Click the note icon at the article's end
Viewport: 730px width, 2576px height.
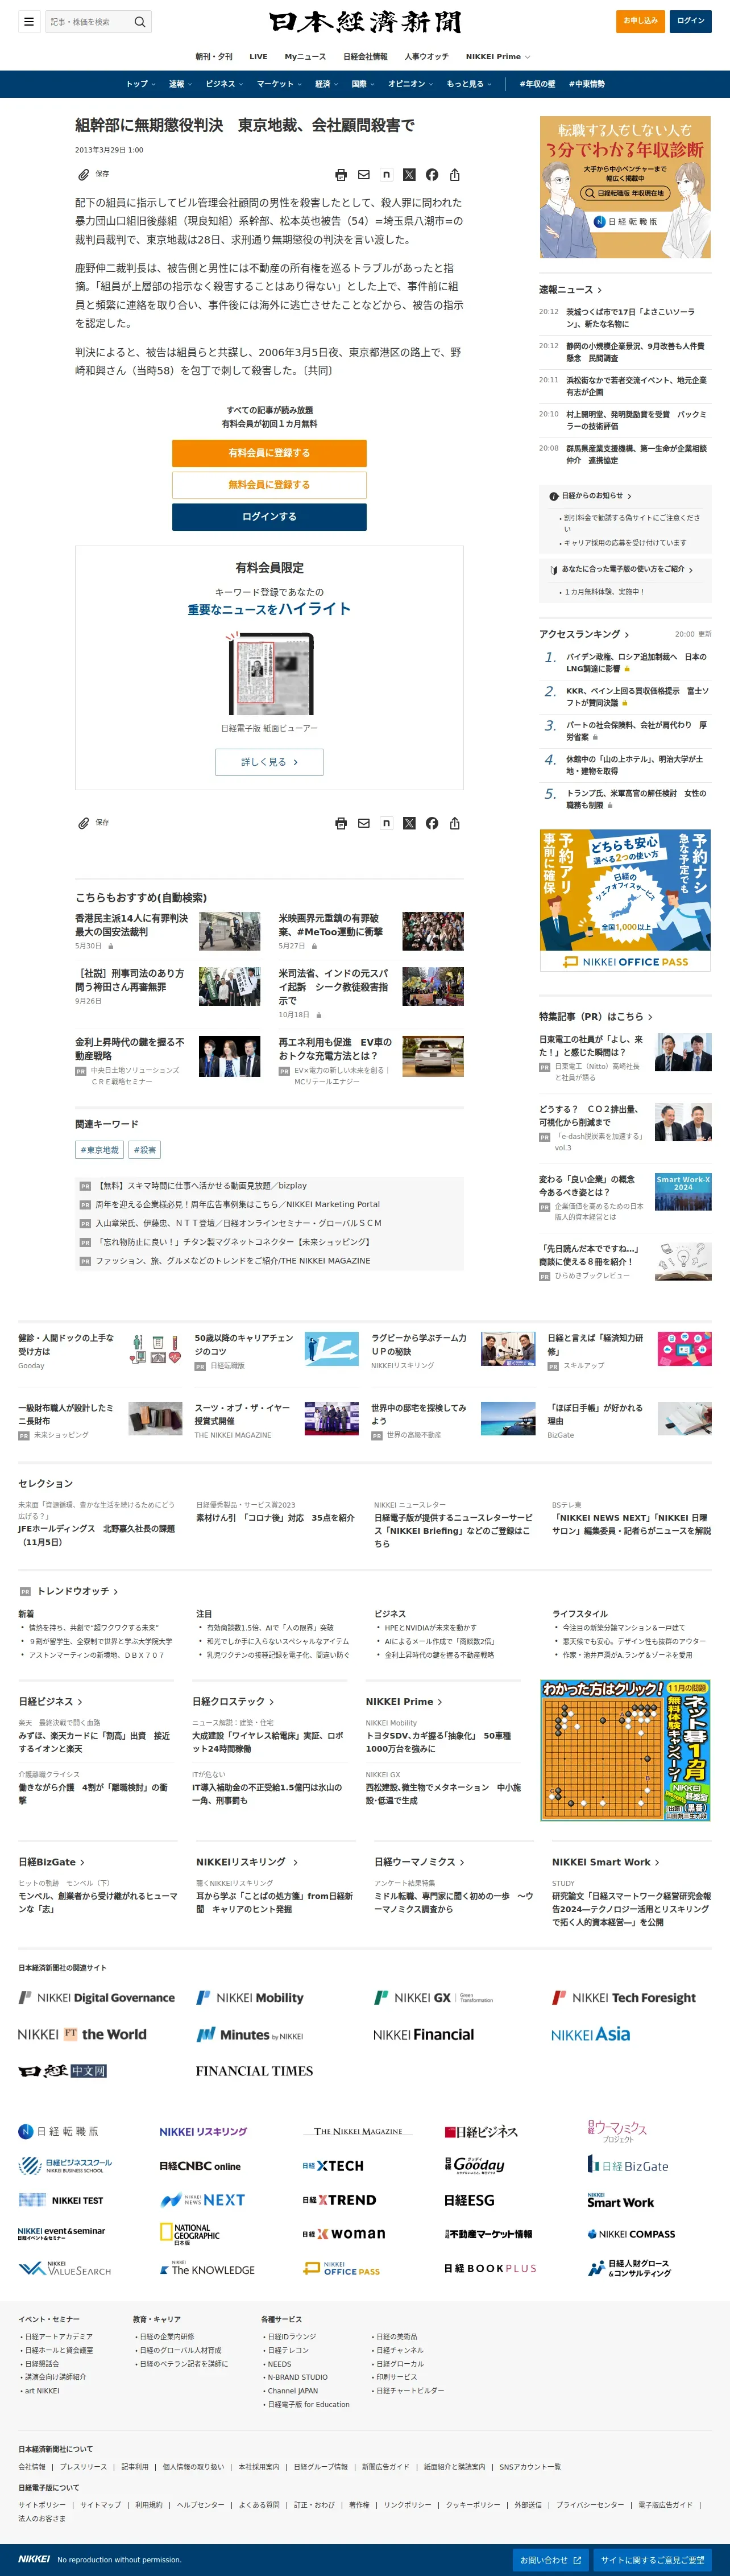387,823
